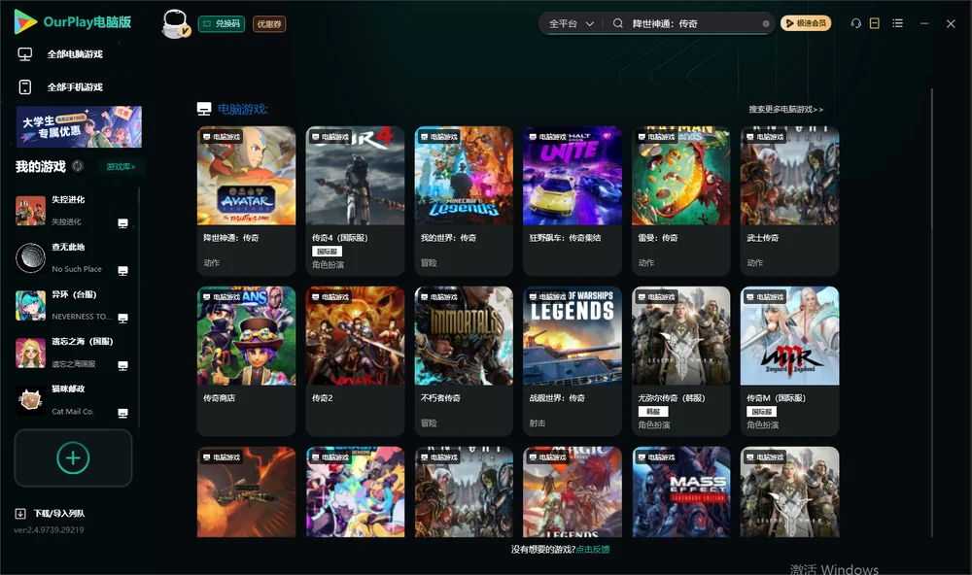Click the 优惠券 coupon button

pos(269,23)
